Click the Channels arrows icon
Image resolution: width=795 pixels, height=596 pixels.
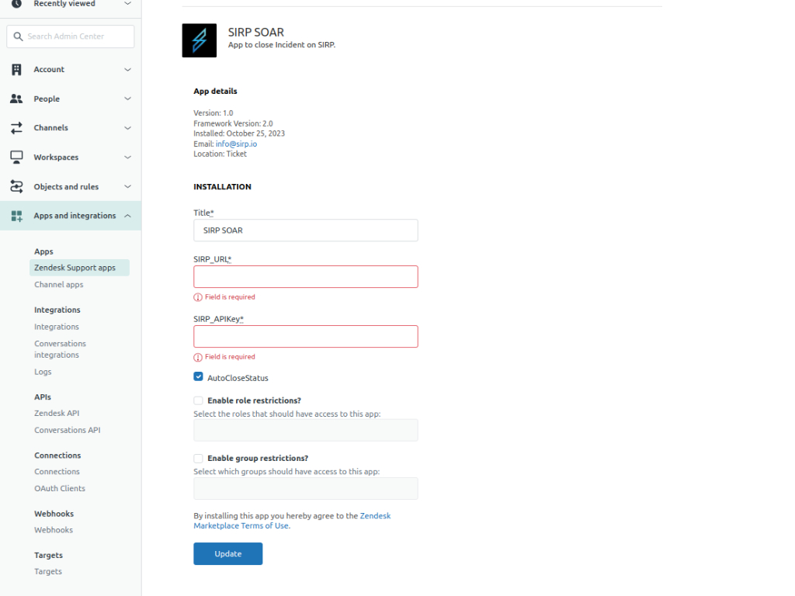tap(16, 128)
